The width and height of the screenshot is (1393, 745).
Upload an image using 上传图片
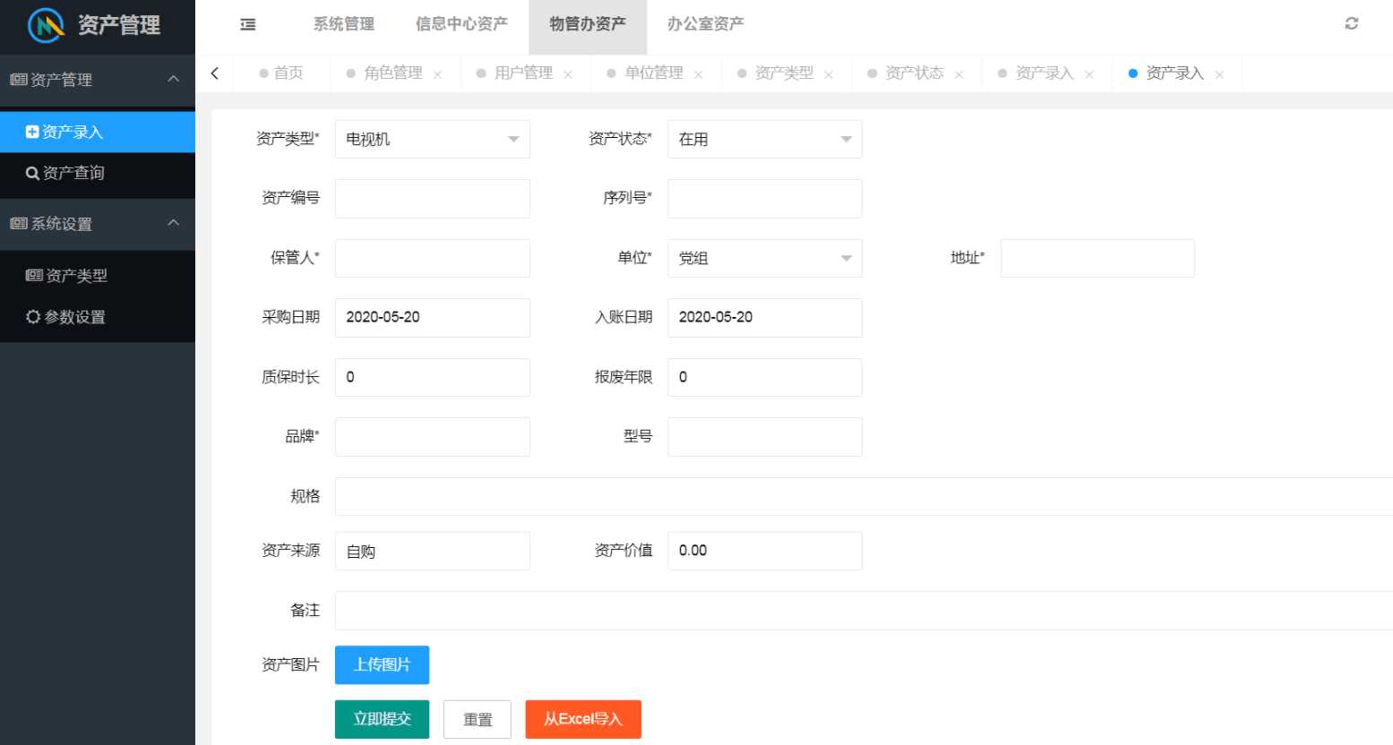(x=381, y=664)
